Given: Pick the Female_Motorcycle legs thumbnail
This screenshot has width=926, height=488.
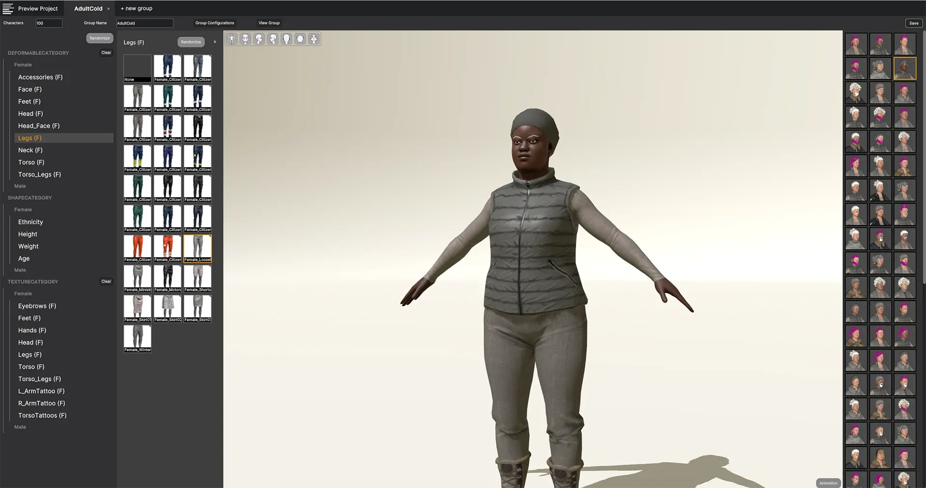Looking at the screenshot, I should [167, 278].
